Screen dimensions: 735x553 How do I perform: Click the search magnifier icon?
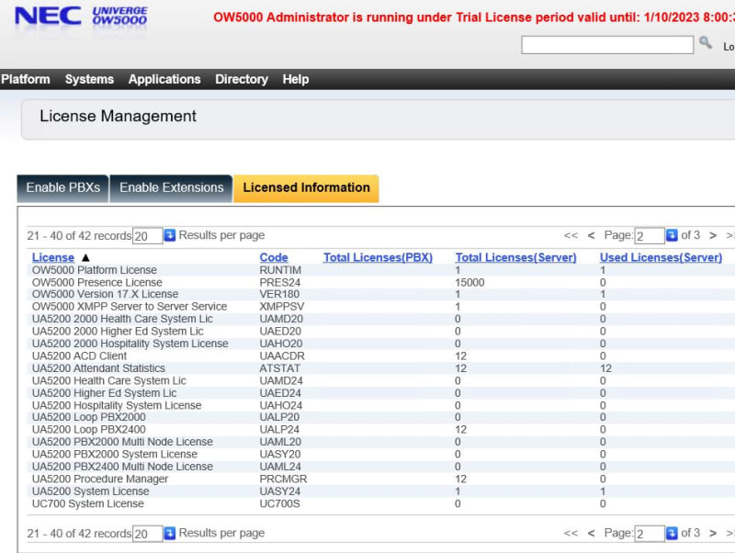click(x=706, y=42)
